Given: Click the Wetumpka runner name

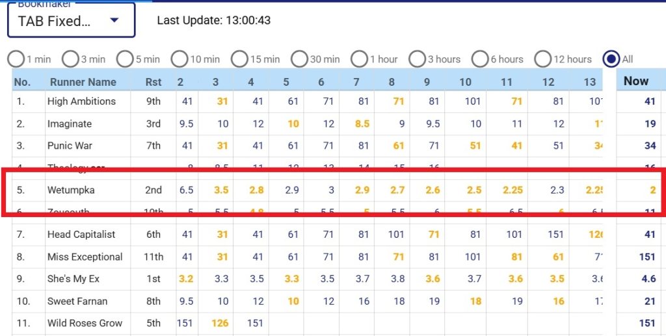Looking at the screenshot, I should coord(72,191).
